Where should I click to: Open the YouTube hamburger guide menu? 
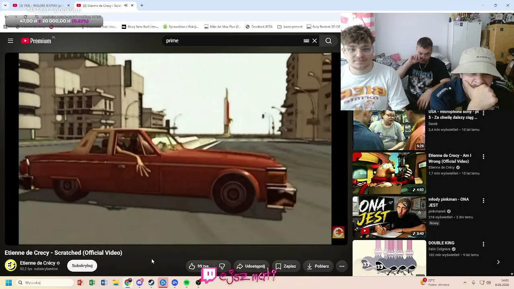[x=10, y=41]
